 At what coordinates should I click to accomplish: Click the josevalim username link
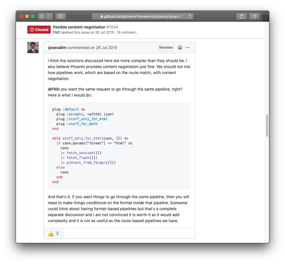(x=57, y=48)
